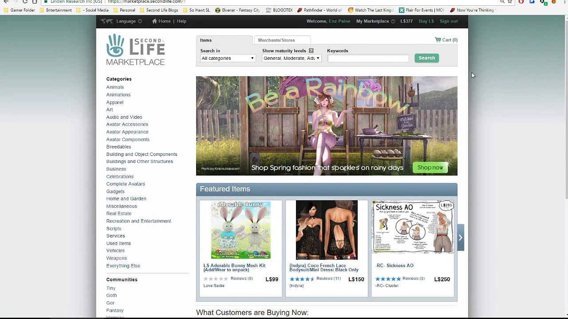Switch to the Items tab

[x=225, y=40]
